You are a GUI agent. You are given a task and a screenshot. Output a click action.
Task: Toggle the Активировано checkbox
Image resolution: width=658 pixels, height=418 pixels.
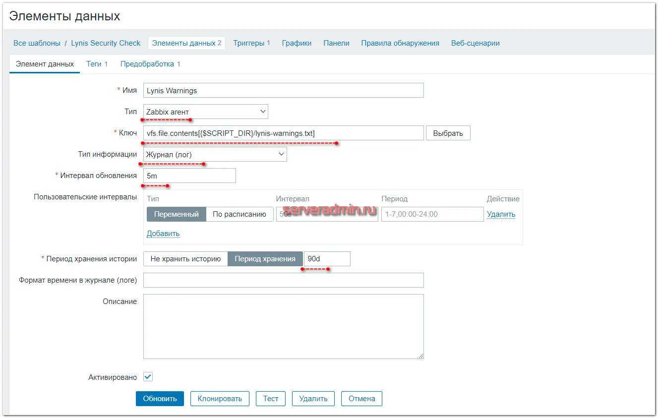tap(148, 377)
